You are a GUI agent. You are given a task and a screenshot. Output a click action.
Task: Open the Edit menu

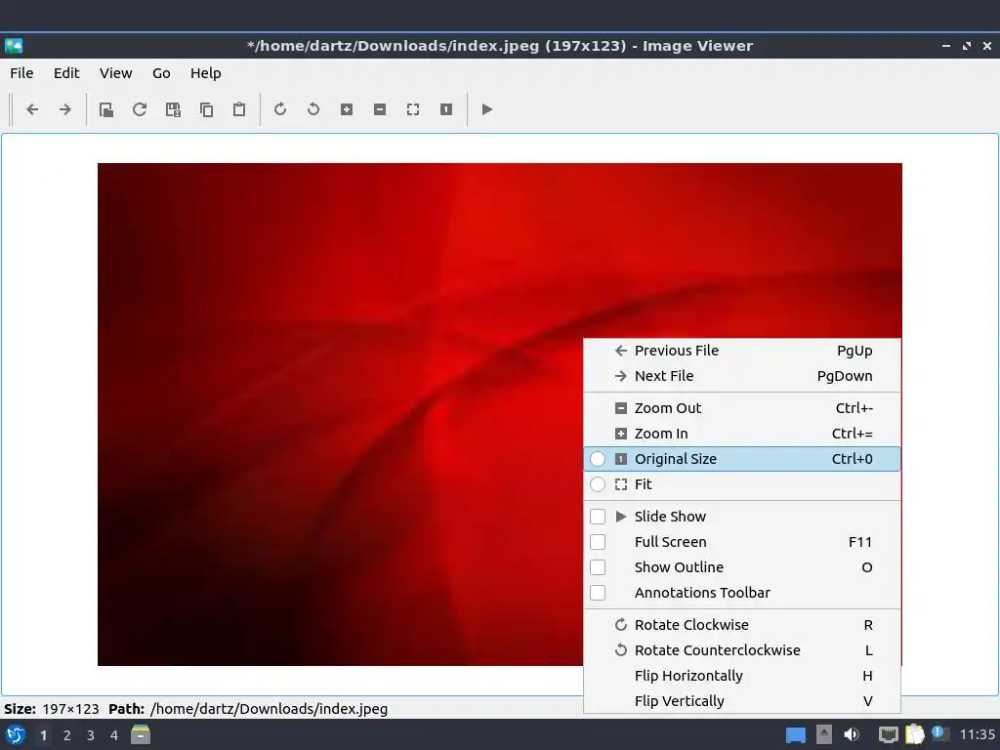66,73
